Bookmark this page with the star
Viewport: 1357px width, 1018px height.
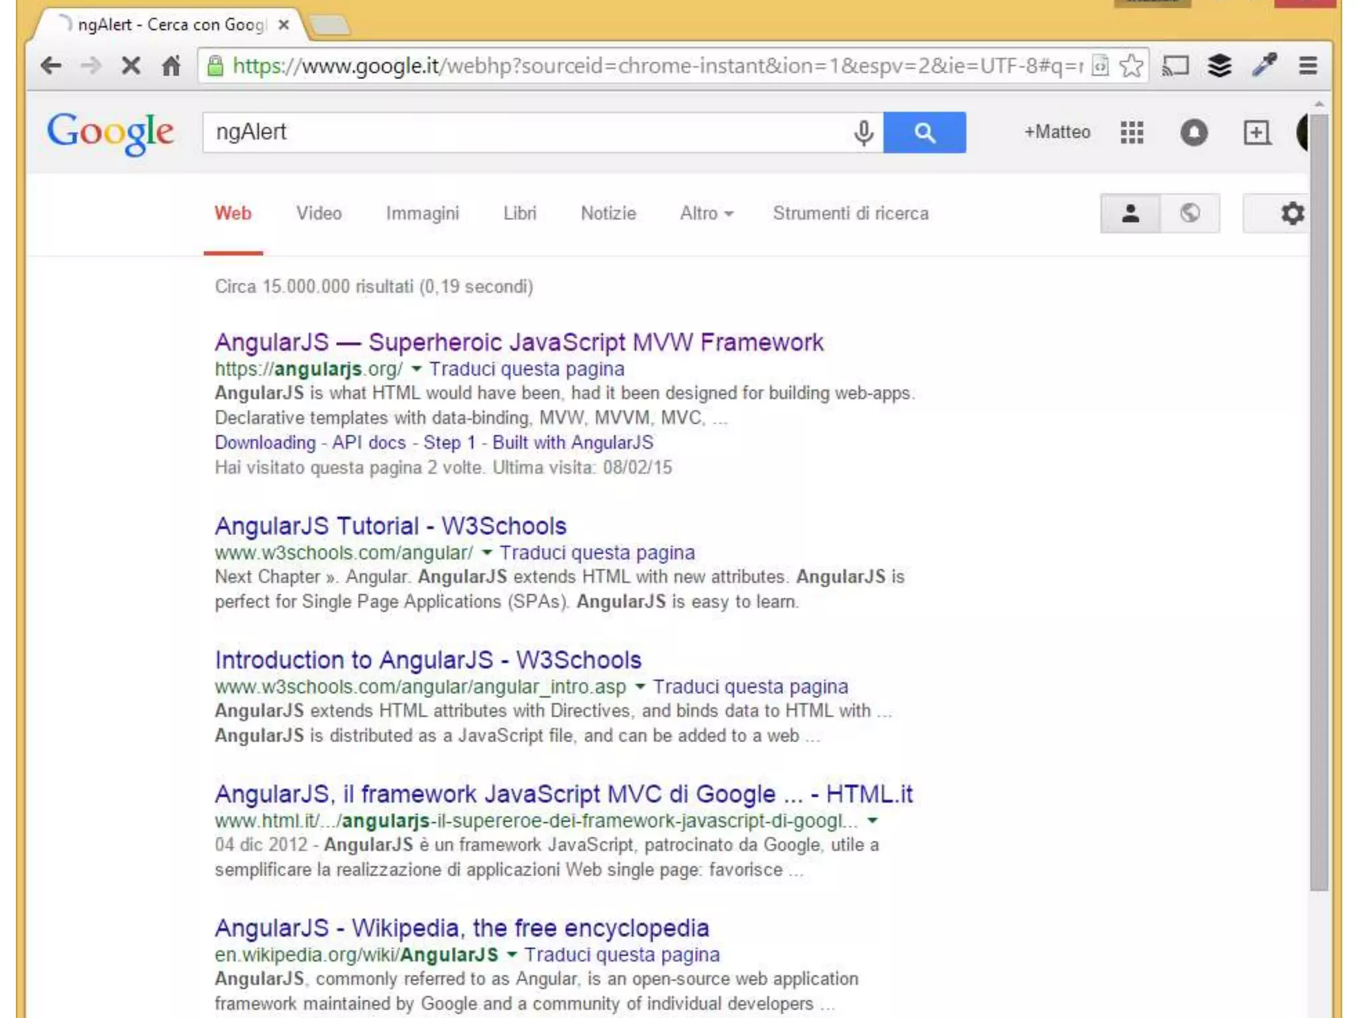click(x=1131, y=66)
